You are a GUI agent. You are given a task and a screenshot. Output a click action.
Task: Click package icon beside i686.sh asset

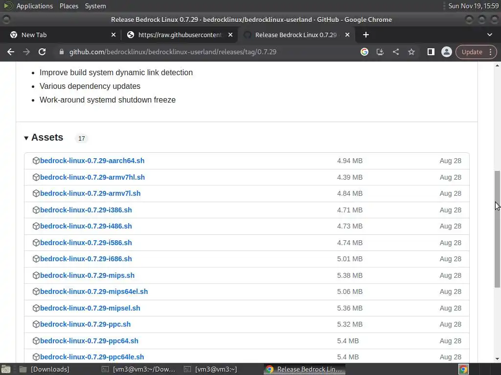pos(36,259)
